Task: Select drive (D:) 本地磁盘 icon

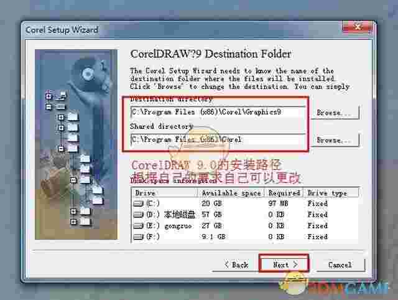Action: point(139,215)
